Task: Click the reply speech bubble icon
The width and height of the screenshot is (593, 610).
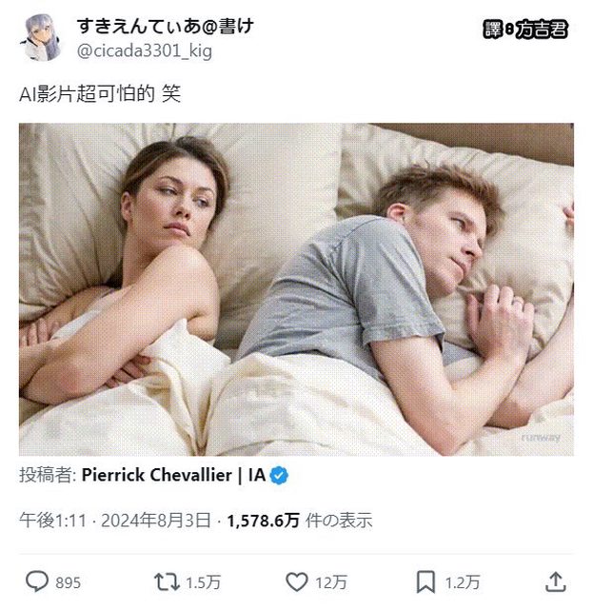Action: click(37, 581)
